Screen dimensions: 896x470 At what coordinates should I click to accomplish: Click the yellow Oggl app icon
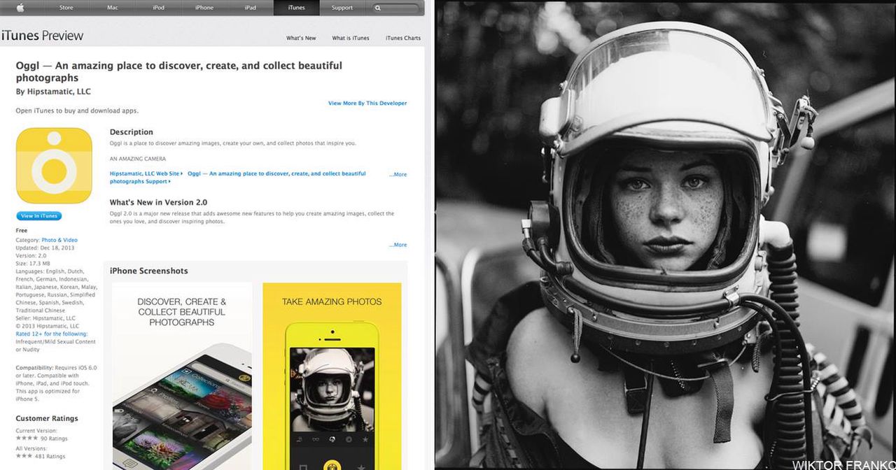(x=54, y=166)
